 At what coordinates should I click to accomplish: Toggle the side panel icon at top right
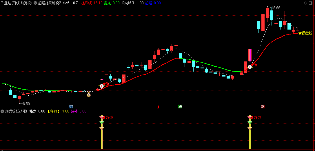click(310, 3)
